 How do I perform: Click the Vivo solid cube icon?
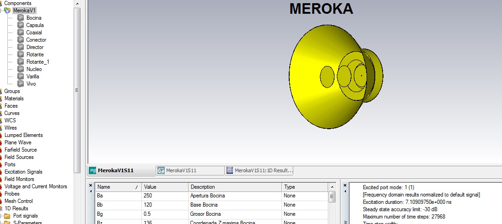[21, 84]
